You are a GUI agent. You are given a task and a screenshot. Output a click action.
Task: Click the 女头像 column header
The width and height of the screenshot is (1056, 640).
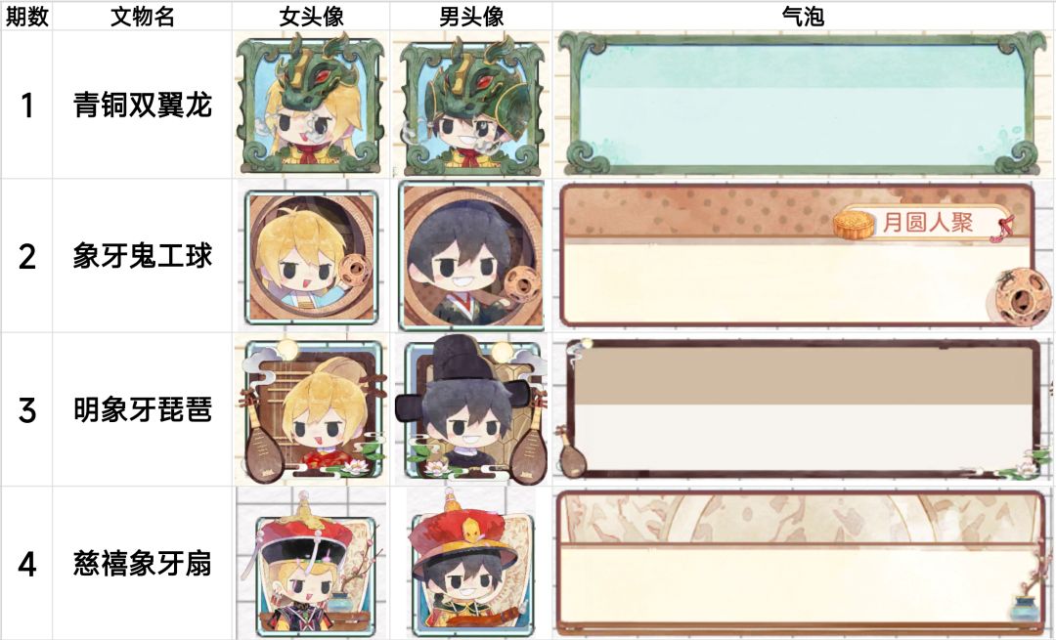(311, 17)
